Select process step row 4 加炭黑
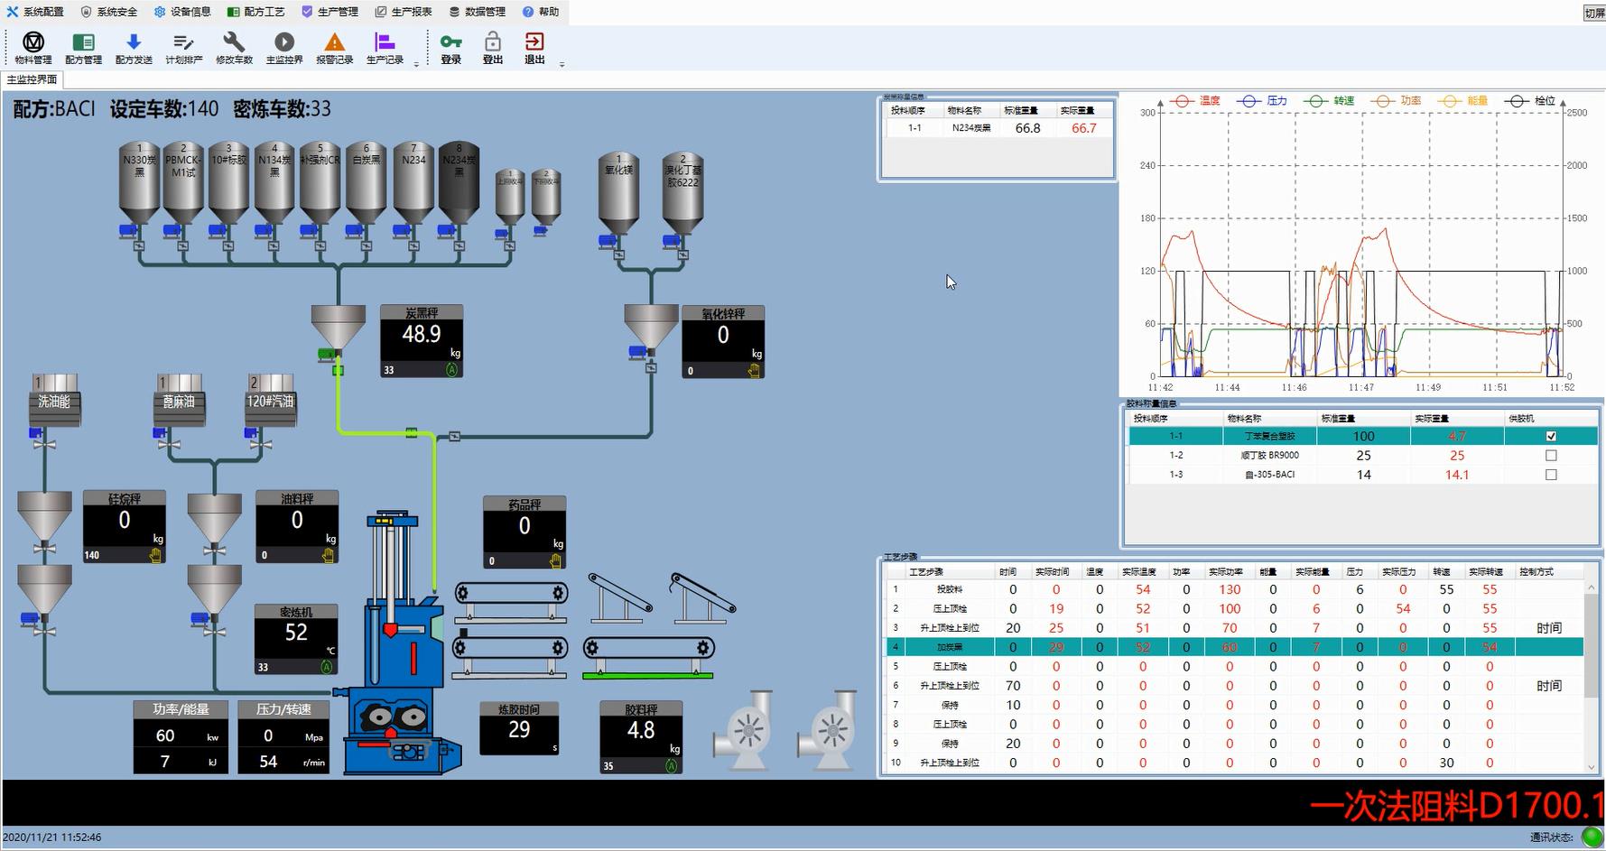Screen dimensions: 1606x851 1234,647
